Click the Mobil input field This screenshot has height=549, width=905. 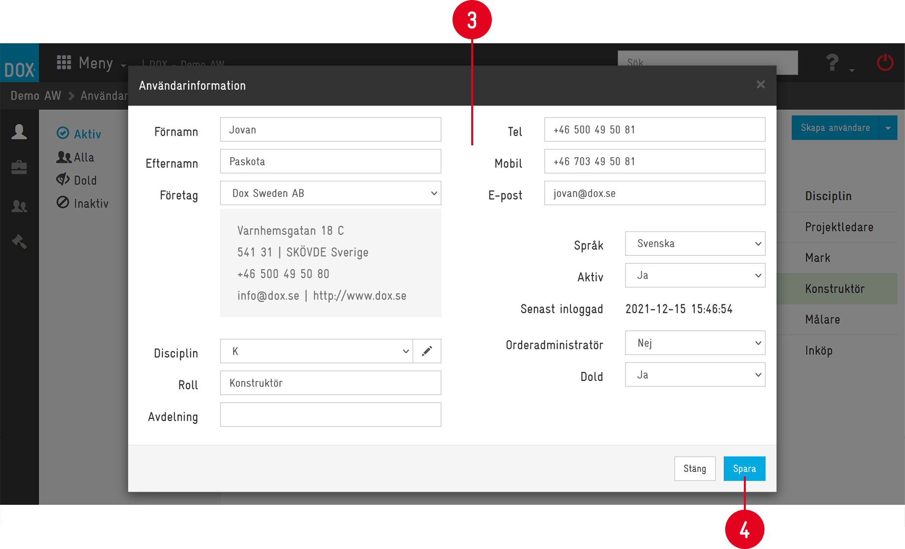[x=655, y=162]
